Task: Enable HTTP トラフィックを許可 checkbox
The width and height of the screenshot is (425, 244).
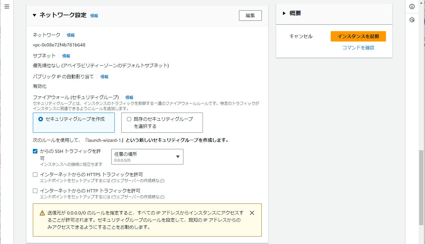Action: coord(35,191)
